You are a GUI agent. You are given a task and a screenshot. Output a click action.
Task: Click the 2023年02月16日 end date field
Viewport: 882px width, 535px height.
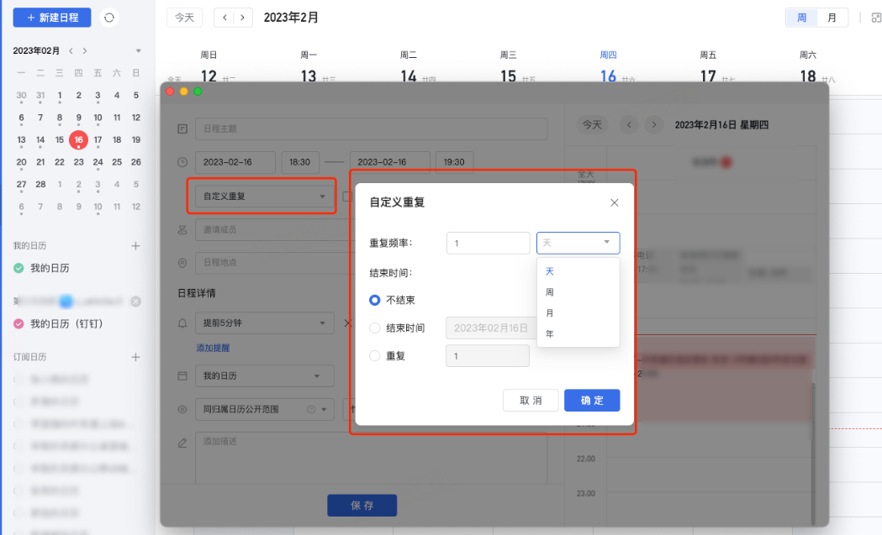pos(492,328)
